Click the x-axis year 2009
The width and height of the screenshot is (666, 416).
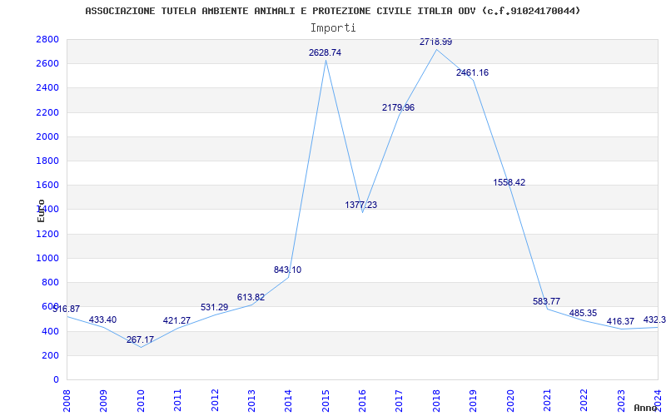click(x=103, y=400)
